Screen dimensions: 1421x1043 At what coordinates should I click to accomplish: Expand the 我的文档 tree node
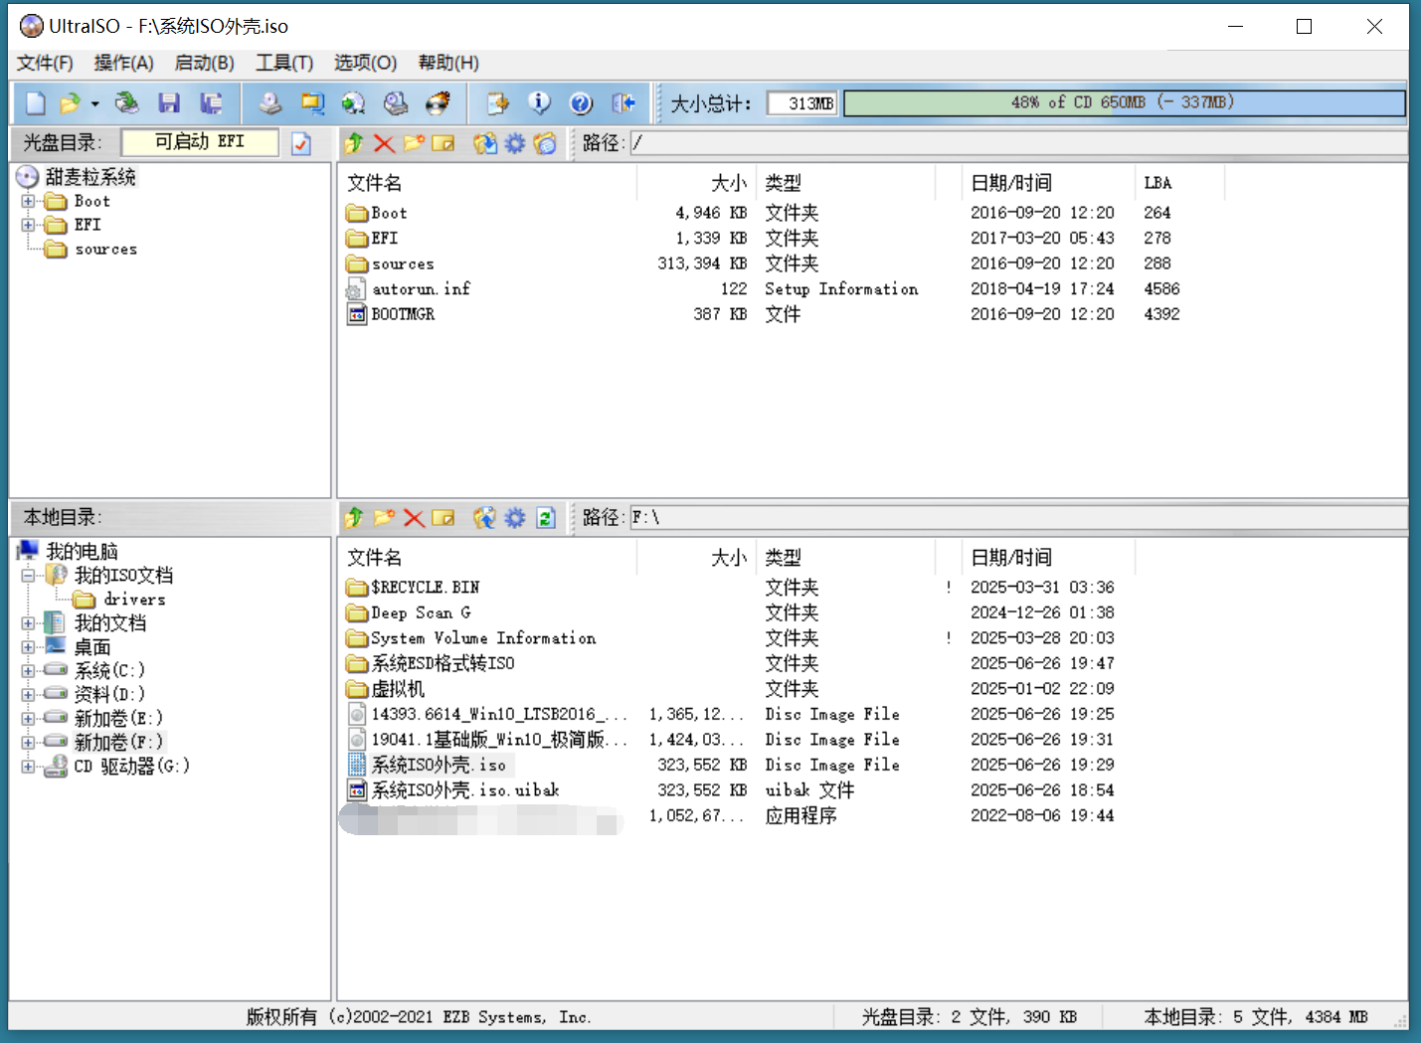(28, 623)
